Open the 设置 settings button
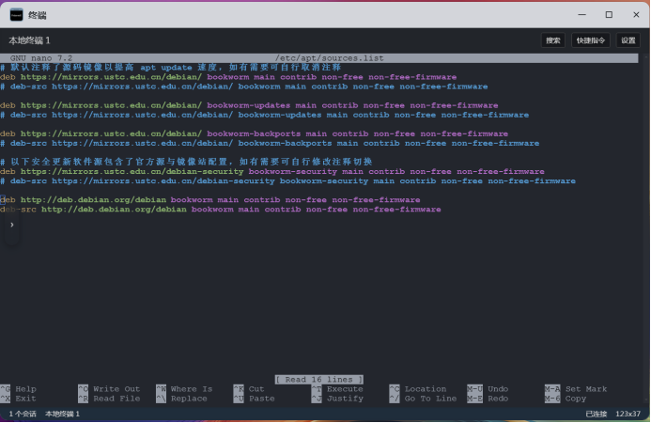This screenshot has width=651, height=423. click(x=628, y=40)
